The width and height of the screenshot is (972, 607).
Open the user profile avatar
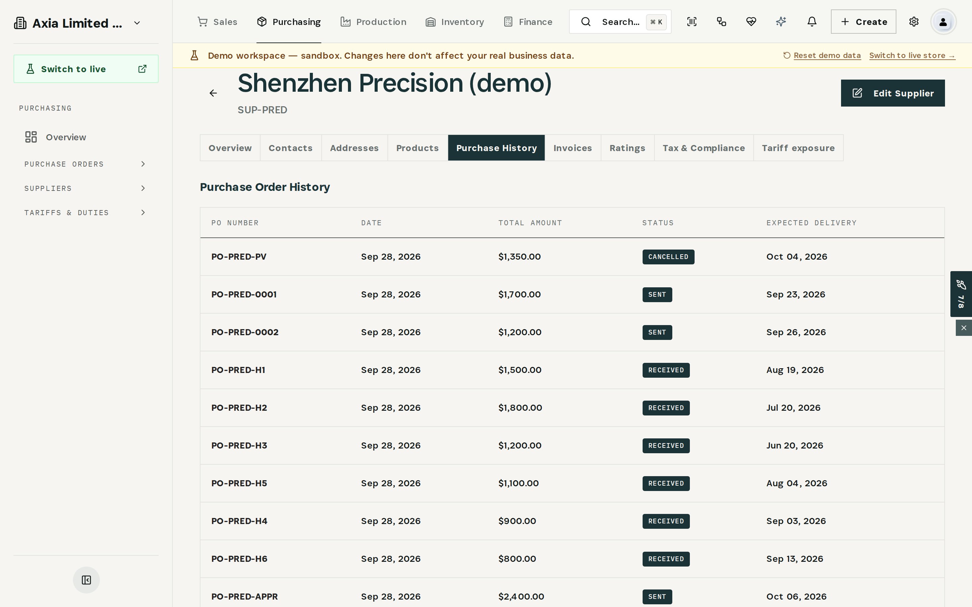coord(943,22)
